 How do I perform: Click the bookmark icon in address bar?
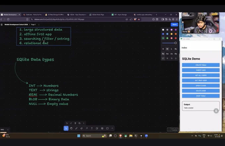(27, 19)
